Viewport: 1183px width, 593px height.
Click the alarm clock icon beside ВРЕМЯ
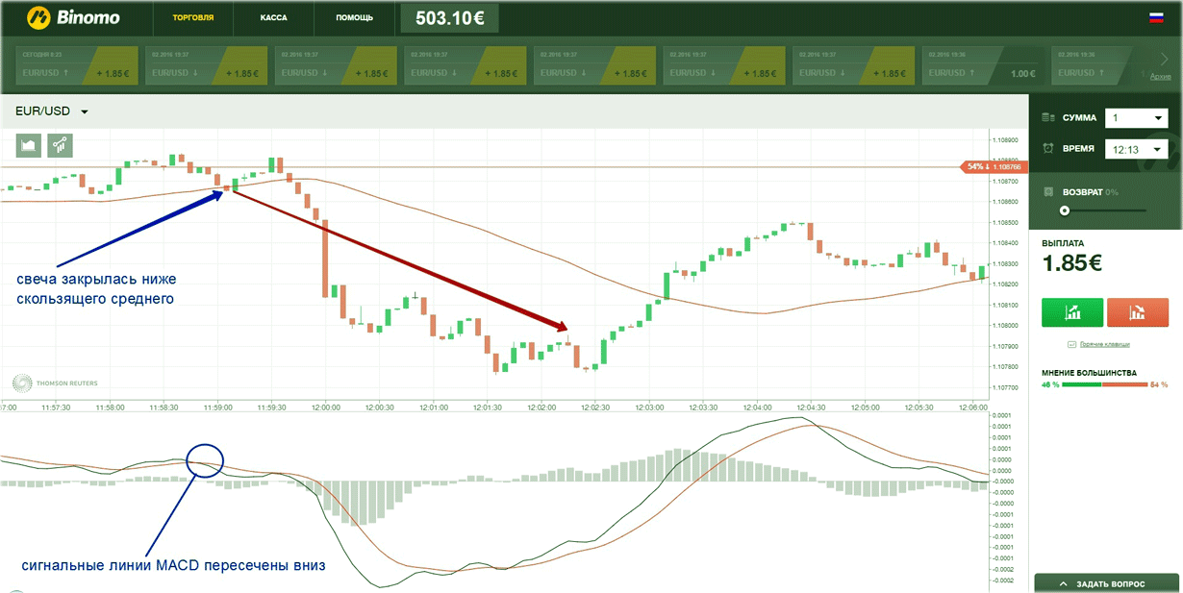(x=1048, y=148)
